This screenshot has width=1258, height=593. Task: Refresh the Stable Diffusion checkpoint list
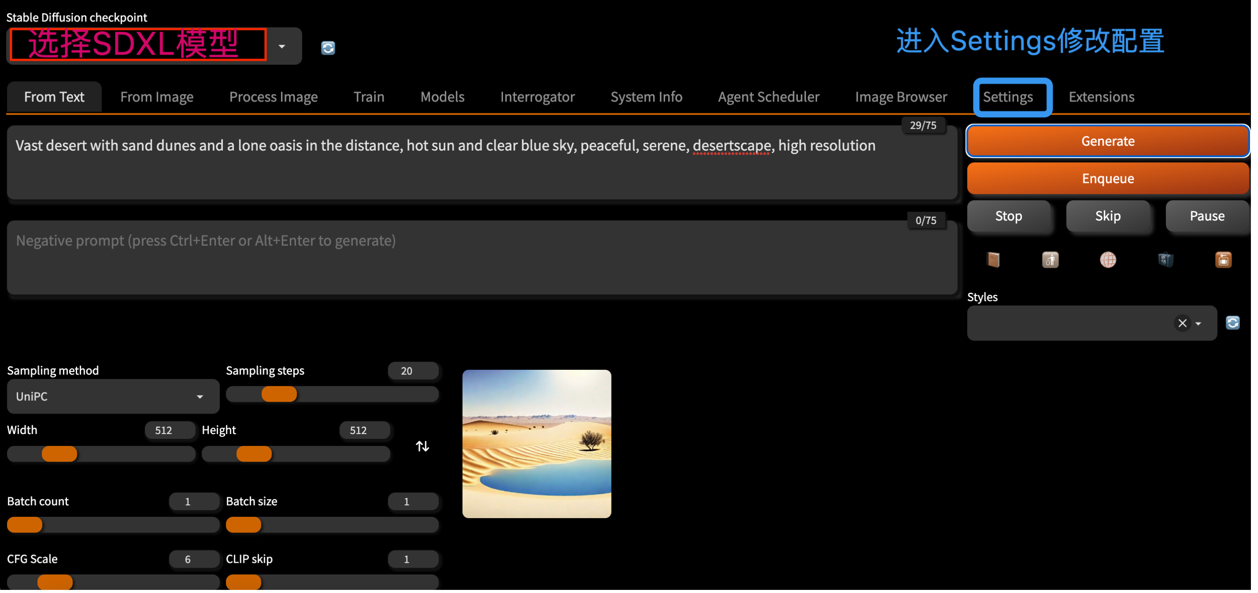coord(328,47)
